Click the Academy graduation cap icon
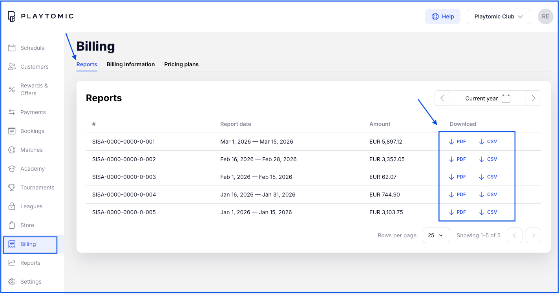 12,169
